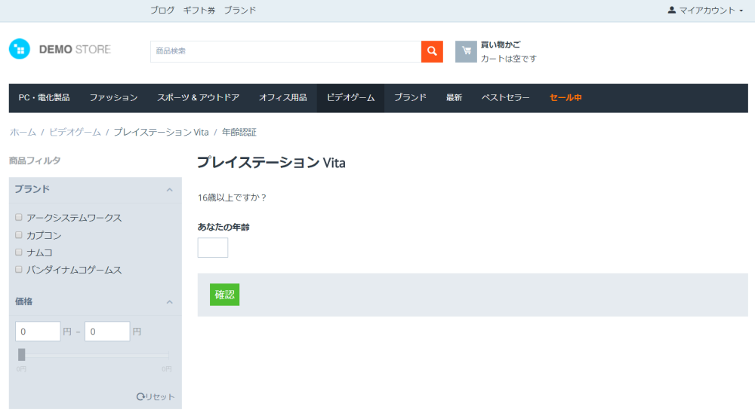Open the スポーツ＆アウトドア menu
This screenshot has width=755, height=416.
point(199,98)
